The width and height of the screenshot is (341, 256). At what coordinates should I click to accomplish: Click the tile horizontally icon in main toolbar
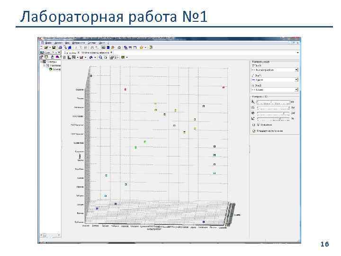coord(130,47)
